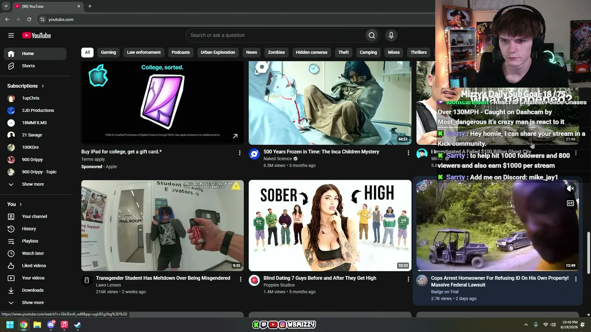591x332 pixels.
Task: Select the Camping filter chip
Action: (x=368, y=53)
